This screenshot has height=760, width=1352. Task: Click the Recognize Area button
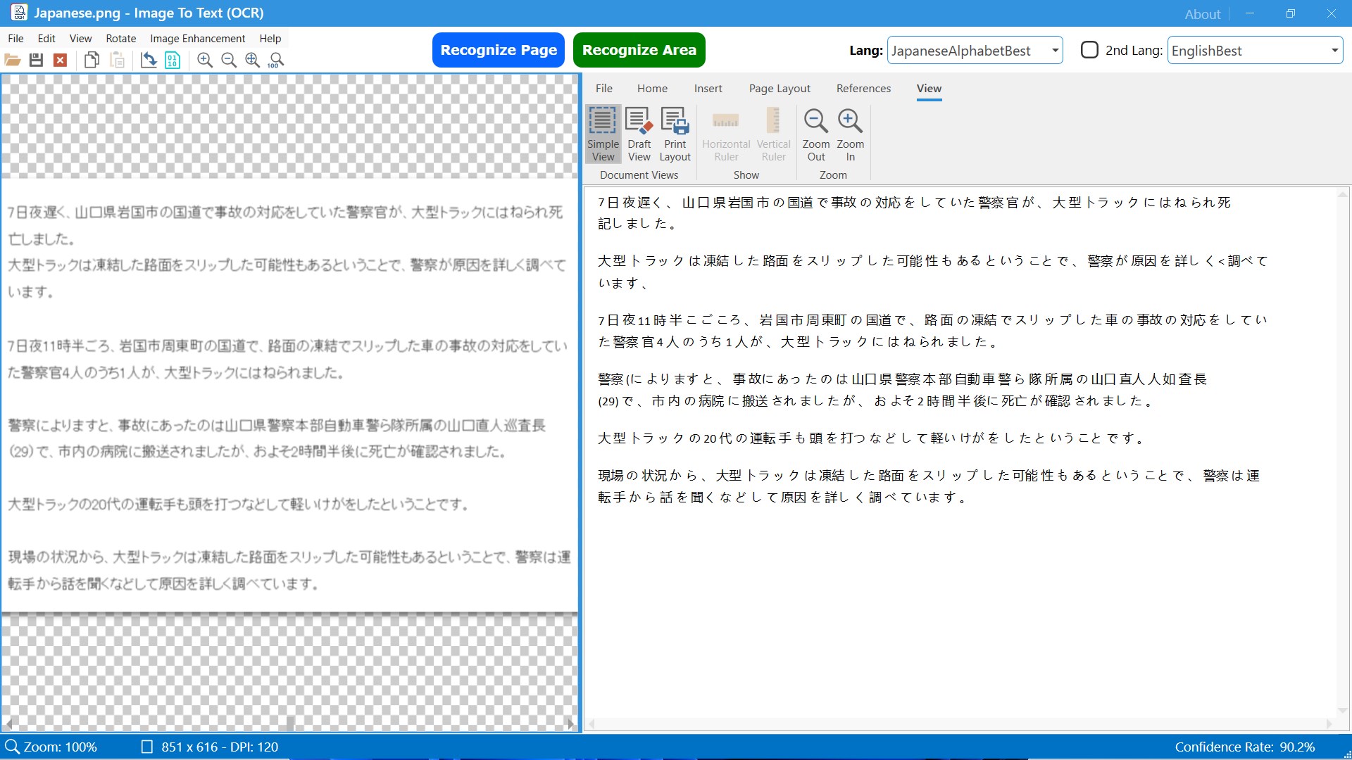click(x=639, y=50)
